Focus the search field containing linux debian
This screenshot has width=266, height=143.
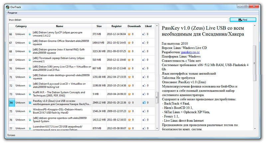[118, 20]
